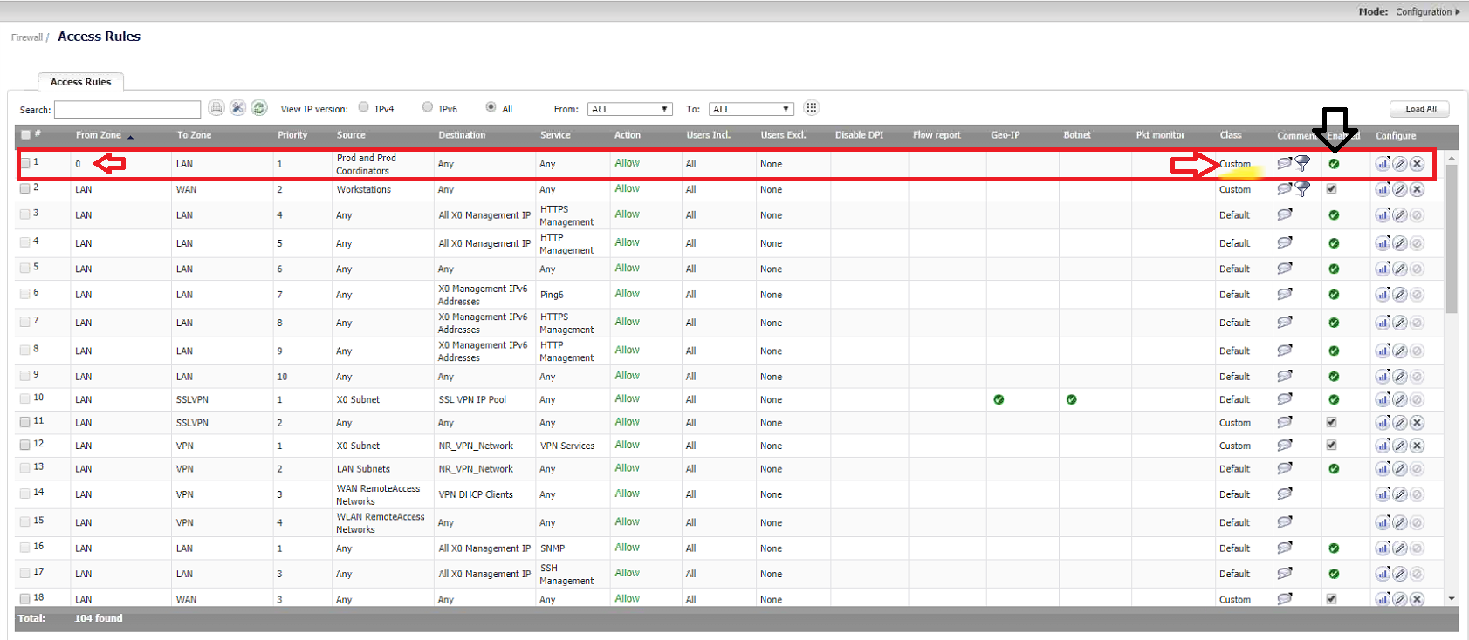
Task: View statistics icon for rule 14
Action: coord(1383,494)
